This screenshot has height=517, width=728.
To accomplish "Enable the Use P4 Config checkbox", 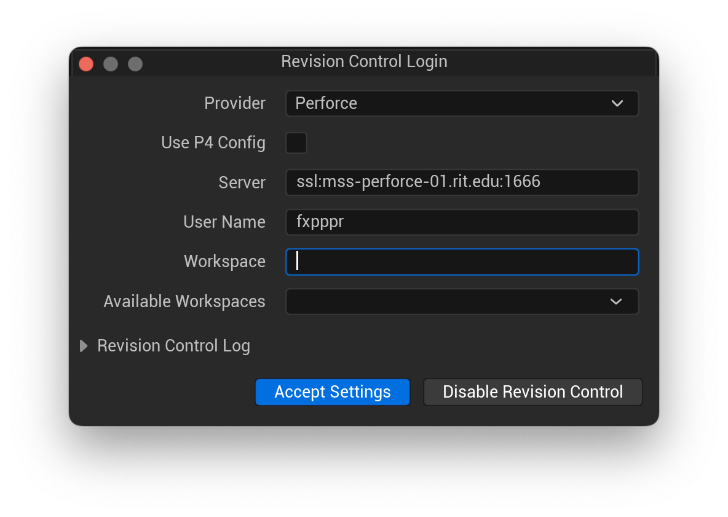I will click(296, 143).
